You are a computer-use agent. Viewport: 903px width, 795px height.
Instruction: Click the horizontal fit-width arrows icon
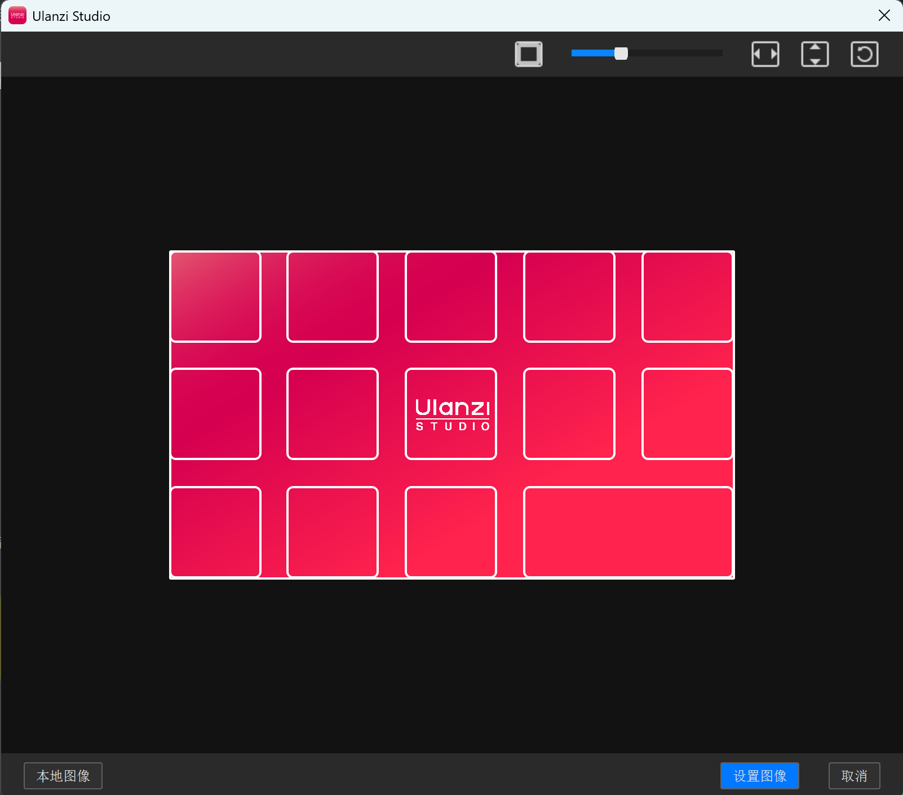click(x=765, y=54)
